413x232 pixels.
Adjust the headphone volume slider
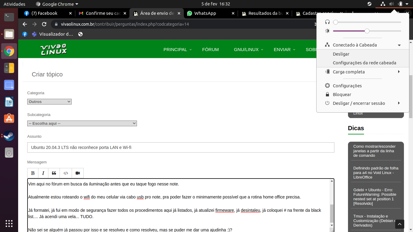pyautogui.click(x=367, y=22)
